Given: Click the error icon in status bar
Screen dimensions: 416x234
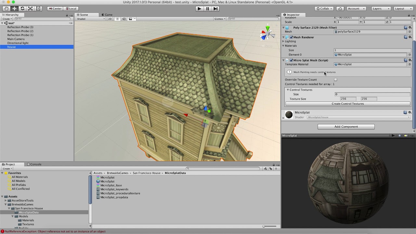Looking at the screenshot, I should [3, 231].
